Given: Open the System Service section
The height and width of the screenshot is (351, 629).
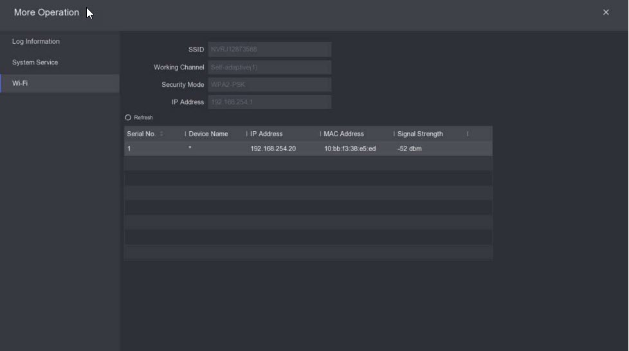Looking at the screenshot, I should pyautogui.click(x=35, y=63).
